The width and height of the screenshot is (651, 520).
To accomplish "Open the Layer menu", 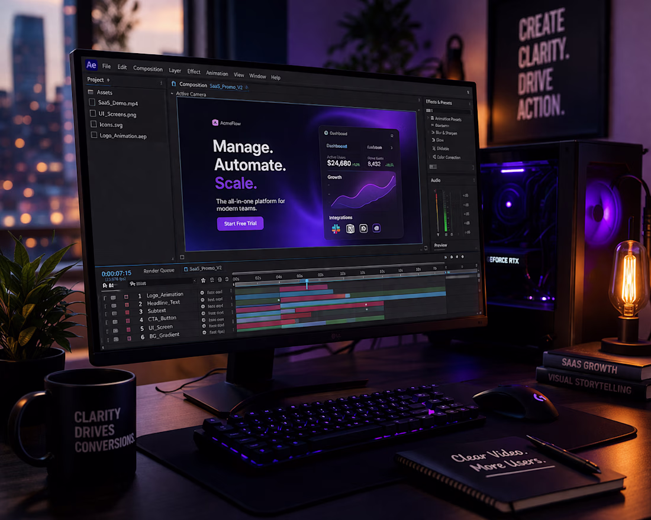I will 175,70.
